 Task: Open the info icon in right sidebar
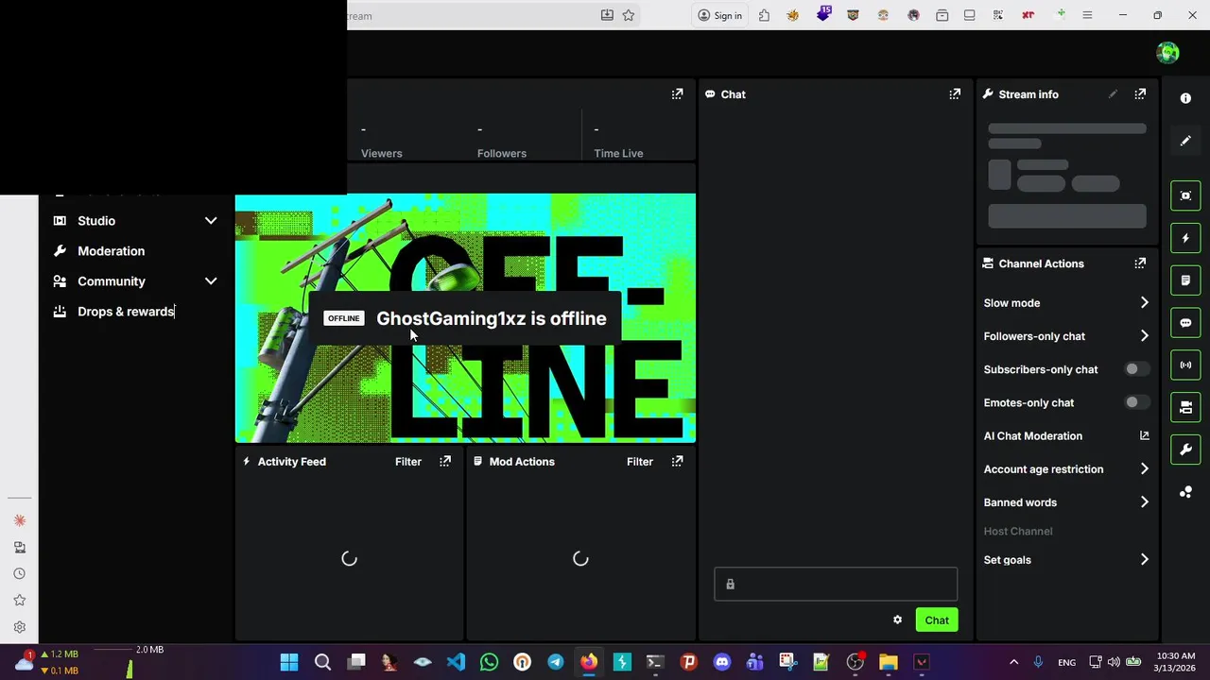(x=1185, y=98)
